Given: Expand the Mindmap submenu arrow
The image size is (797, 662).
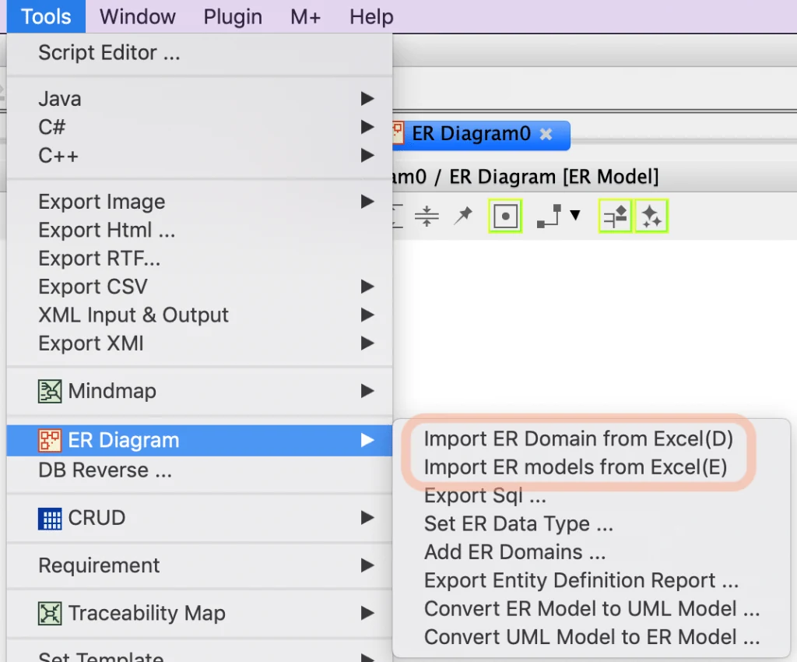Looking at the screenshot, I should click(367, 391).
